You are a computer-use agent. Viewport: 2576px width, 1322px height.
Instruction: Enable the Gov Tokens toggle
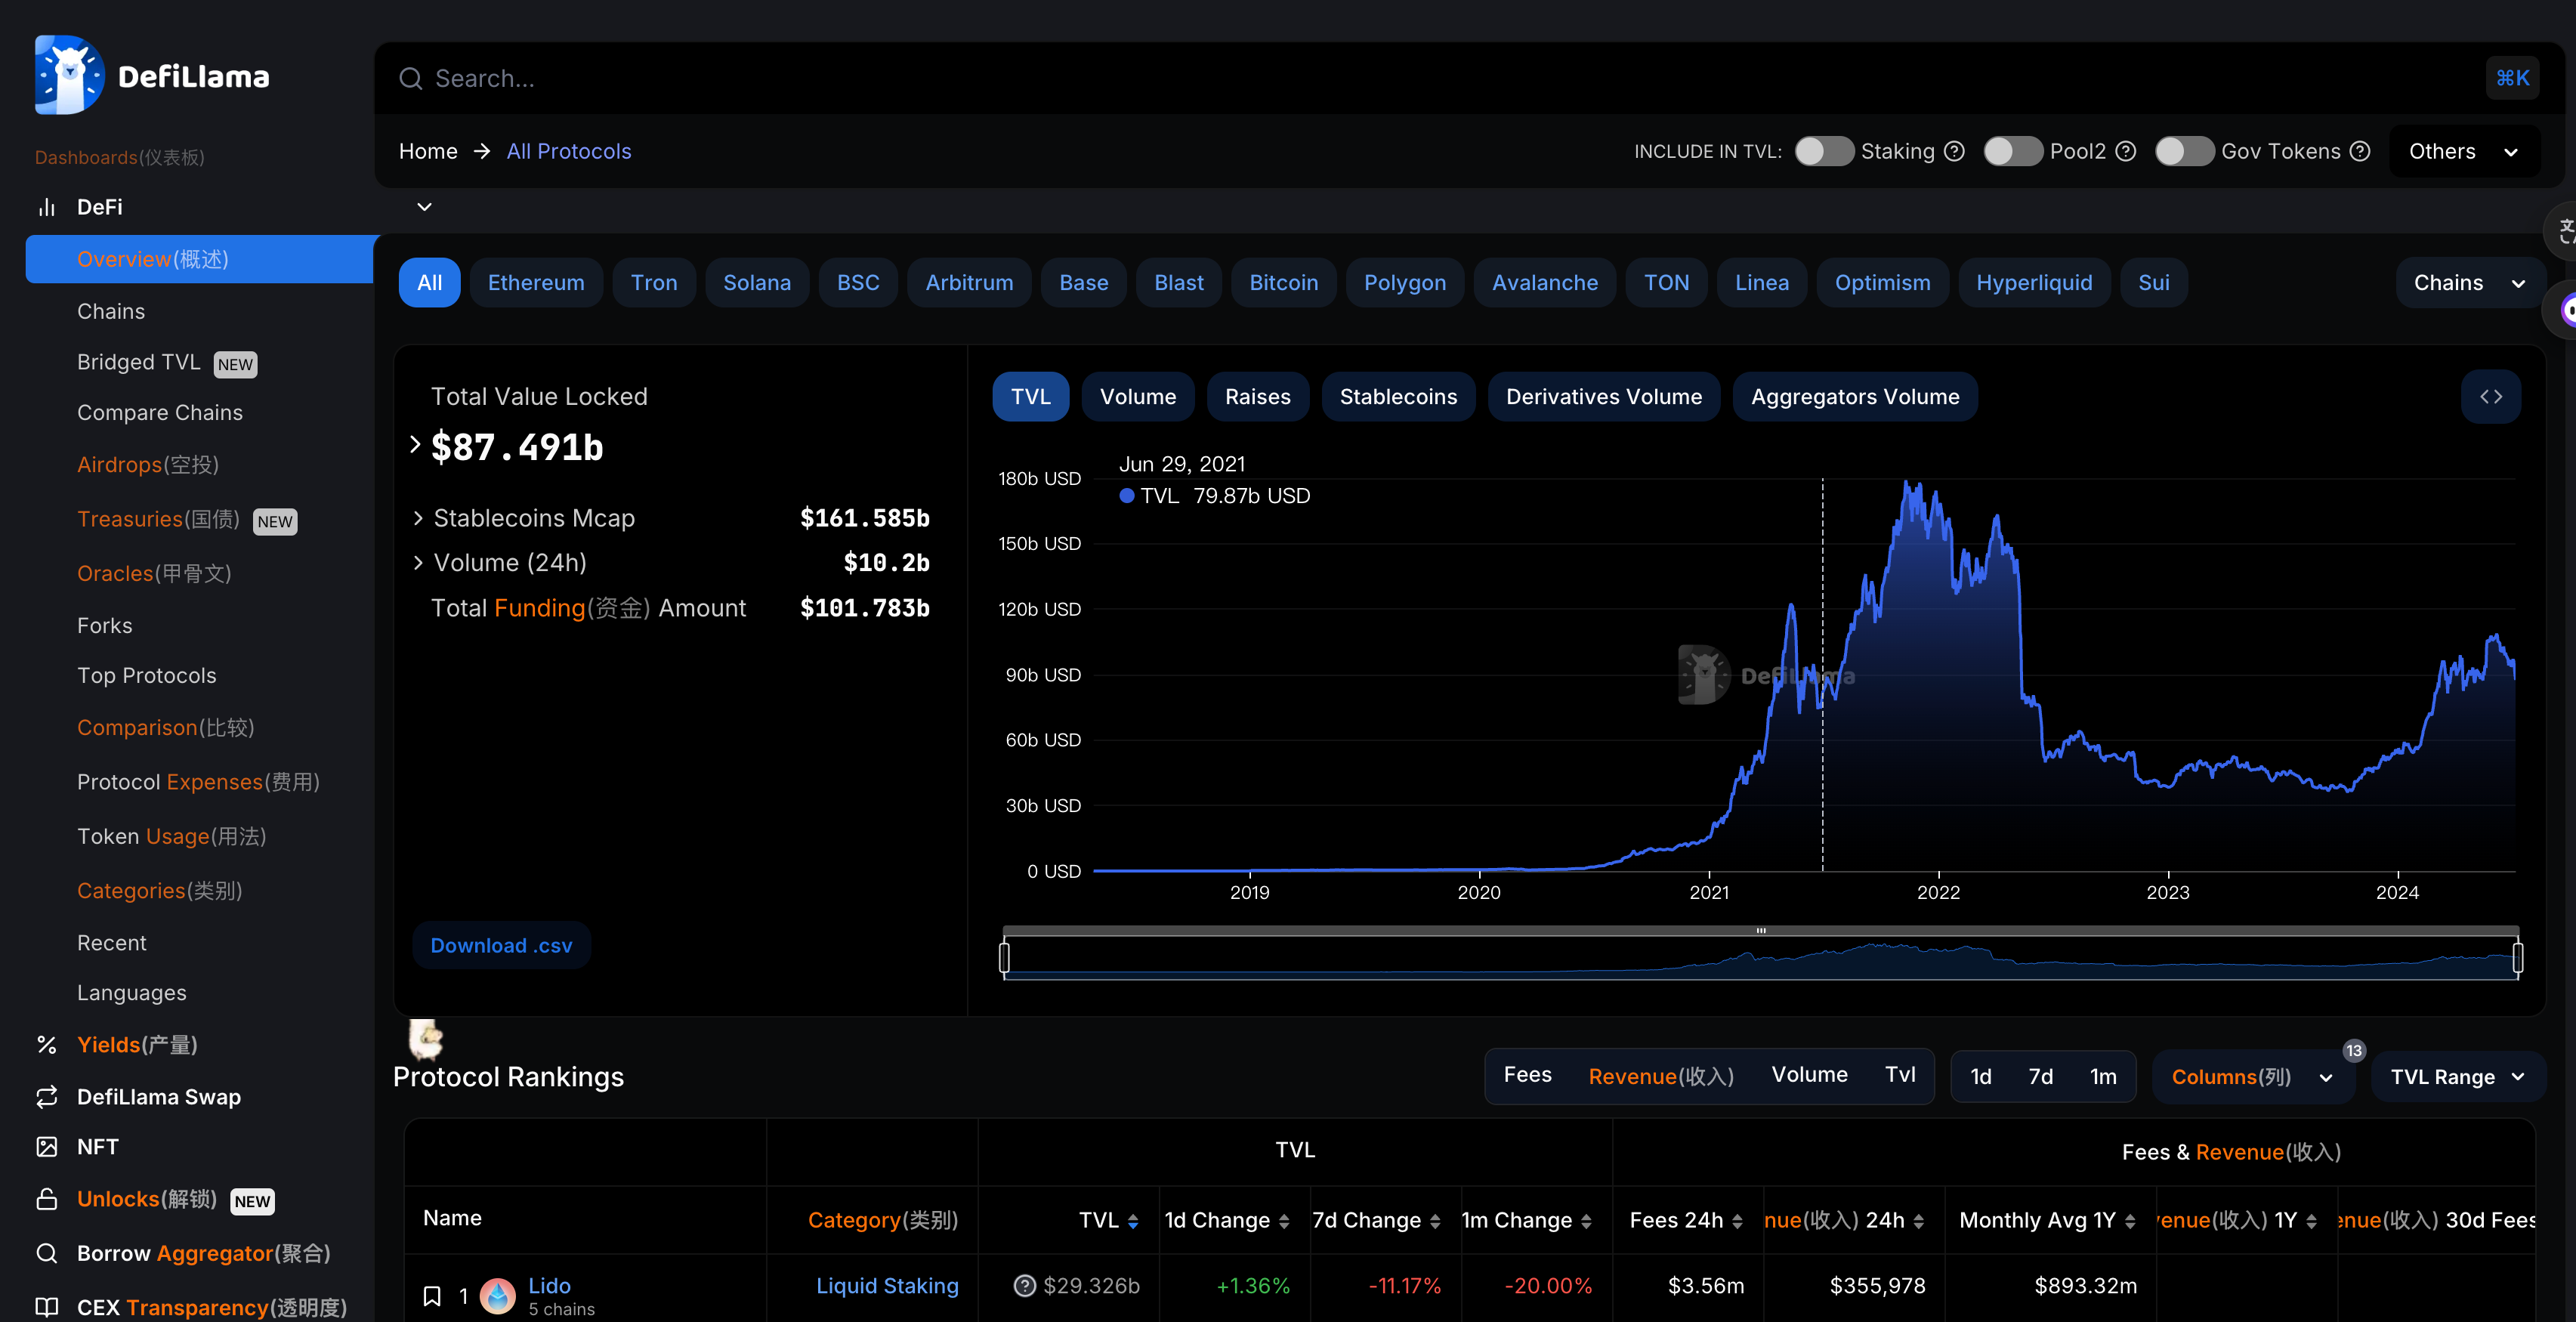(x=2183, y=151)
